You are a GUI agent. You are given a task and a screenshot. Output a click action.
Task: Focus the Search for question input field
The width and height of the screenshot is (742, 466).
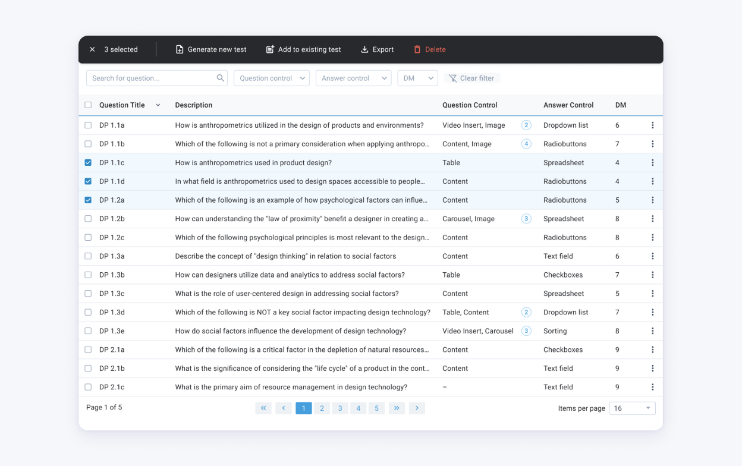point(152,78)
